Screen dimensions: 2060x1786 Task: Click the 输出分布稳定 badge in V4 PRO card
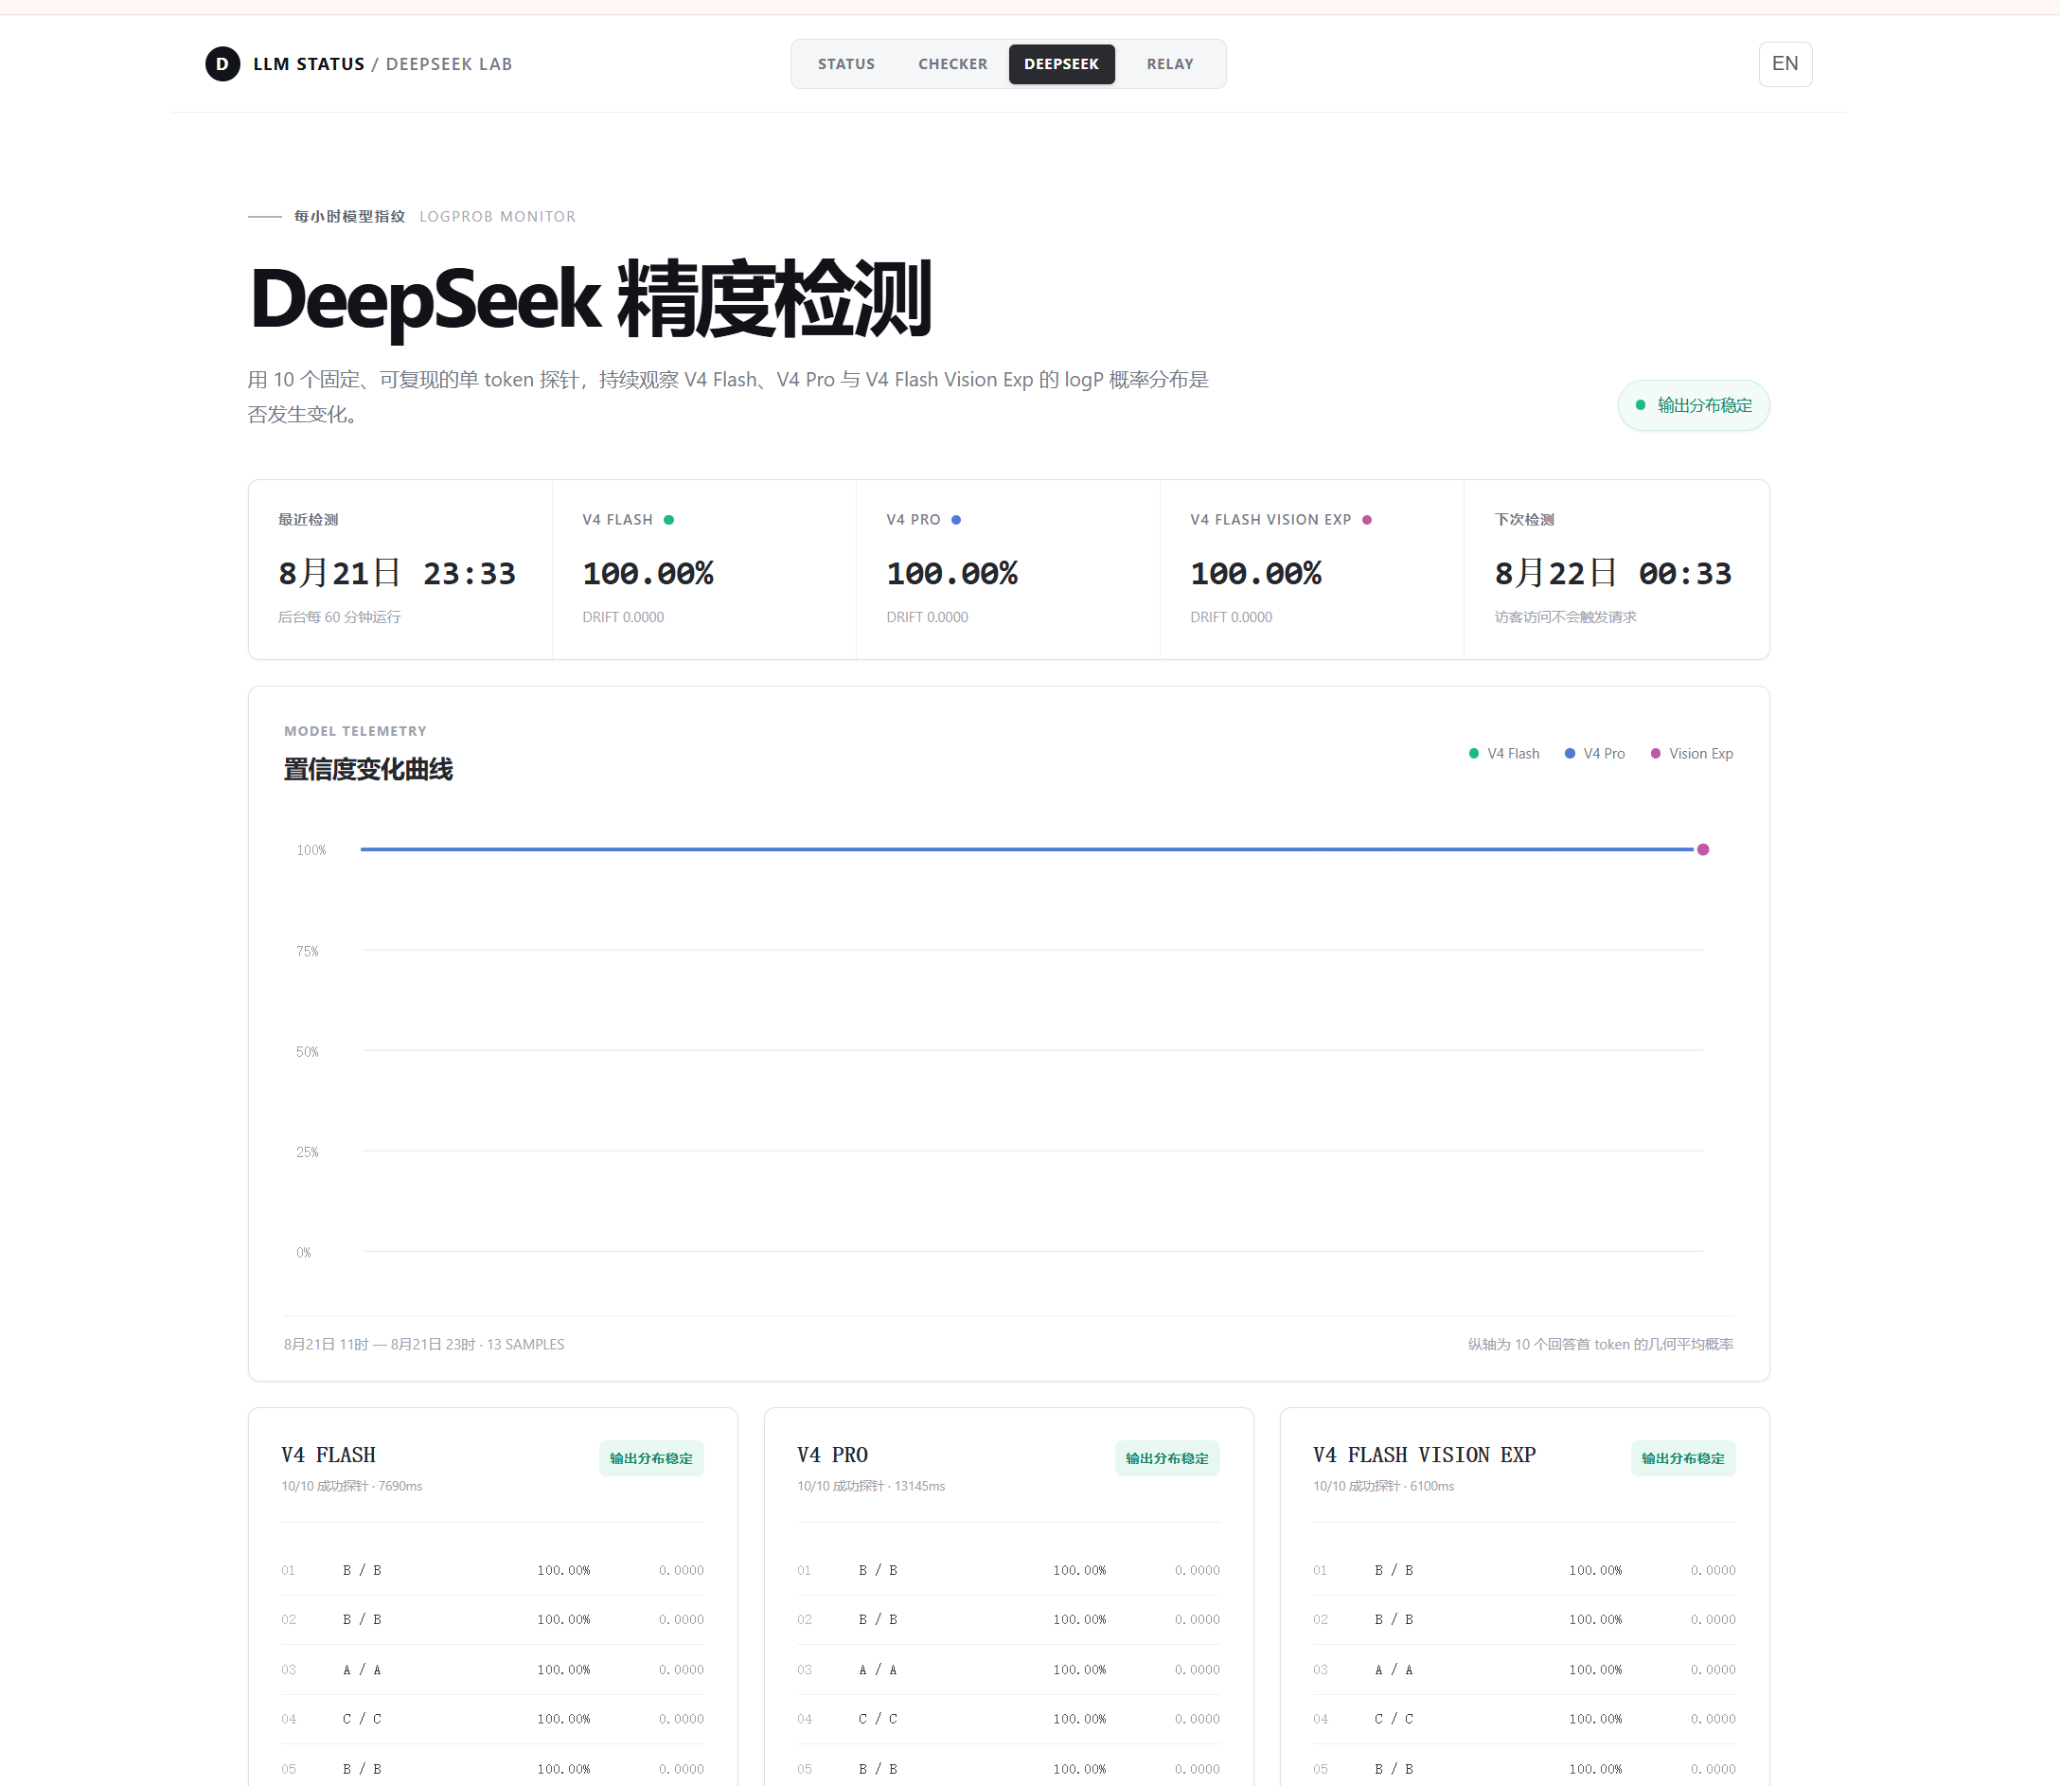click(1167, 1458)
